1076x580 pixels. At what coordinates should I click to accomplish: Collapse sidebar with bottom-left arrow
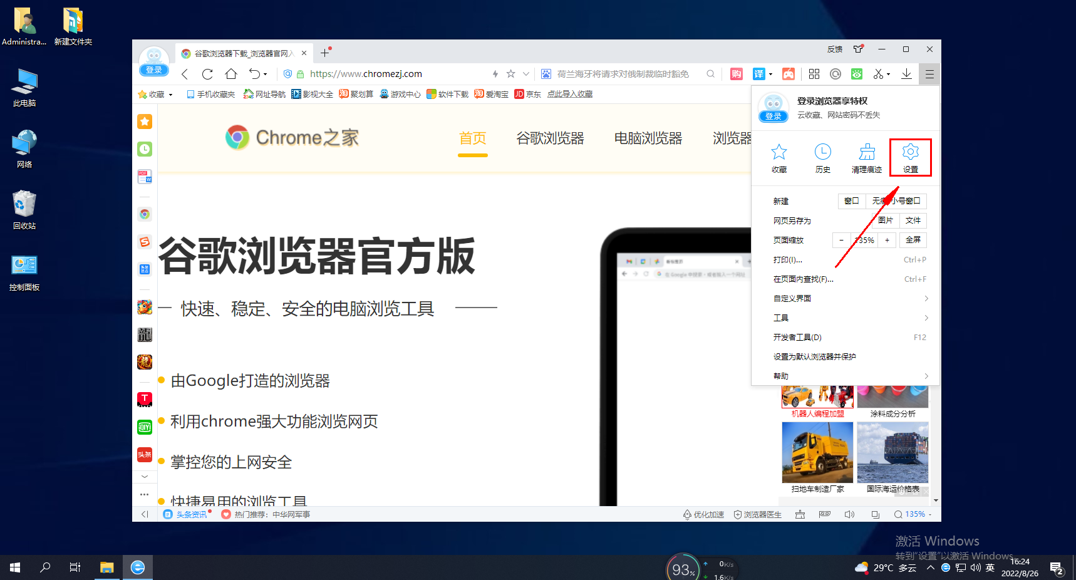[x=145, y=514]
